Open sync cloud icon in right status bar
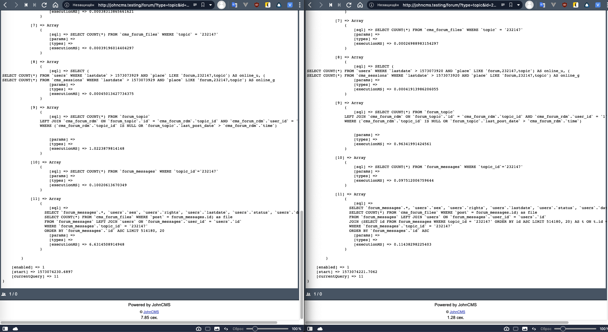The height and width of the screenshot is (332, 608). click(x=320, y=329)
